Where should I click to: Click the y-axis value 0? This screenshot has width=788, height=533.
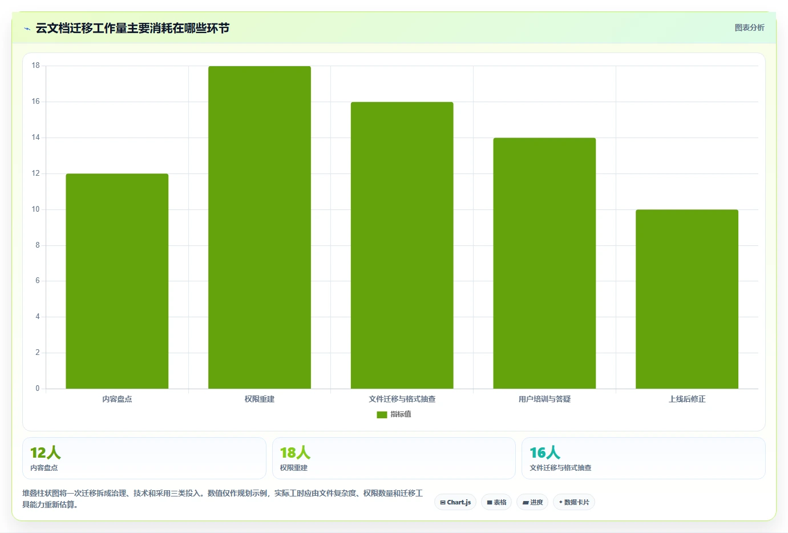pyautogui.click(x=38, y=389)
